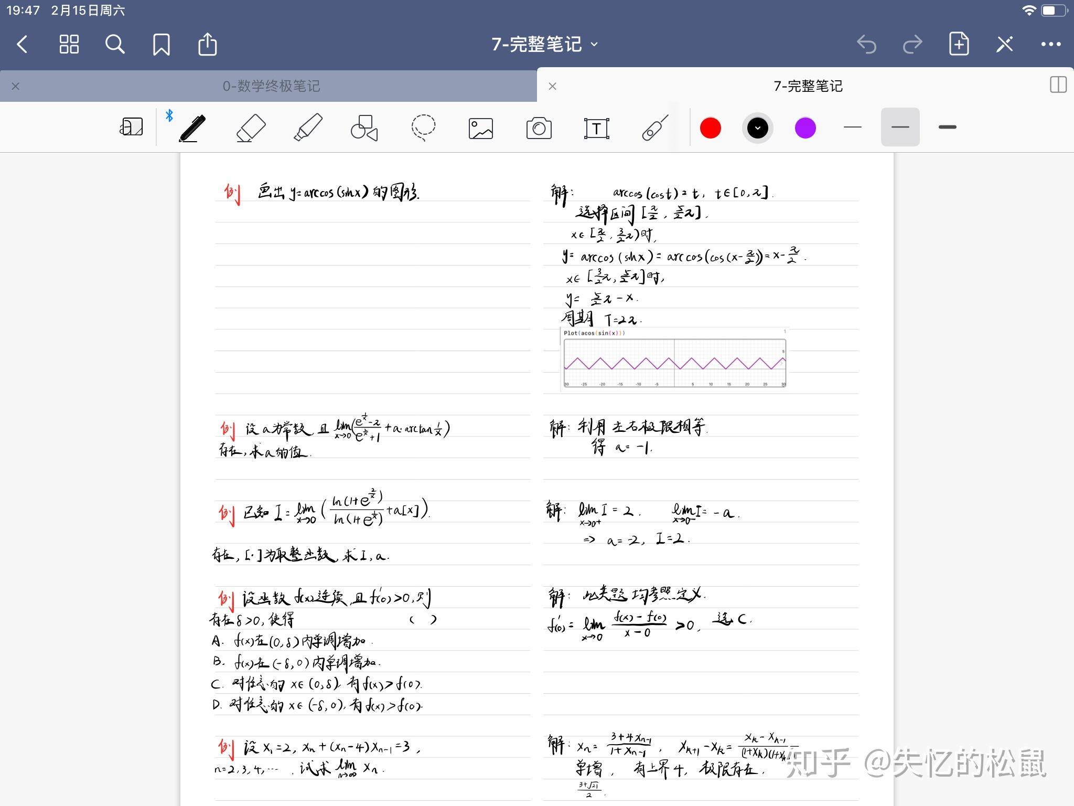The image size is (1074, 806).
Task: Tap the Bluetooth stylus indicator
Action: click(x=169, y=115)
